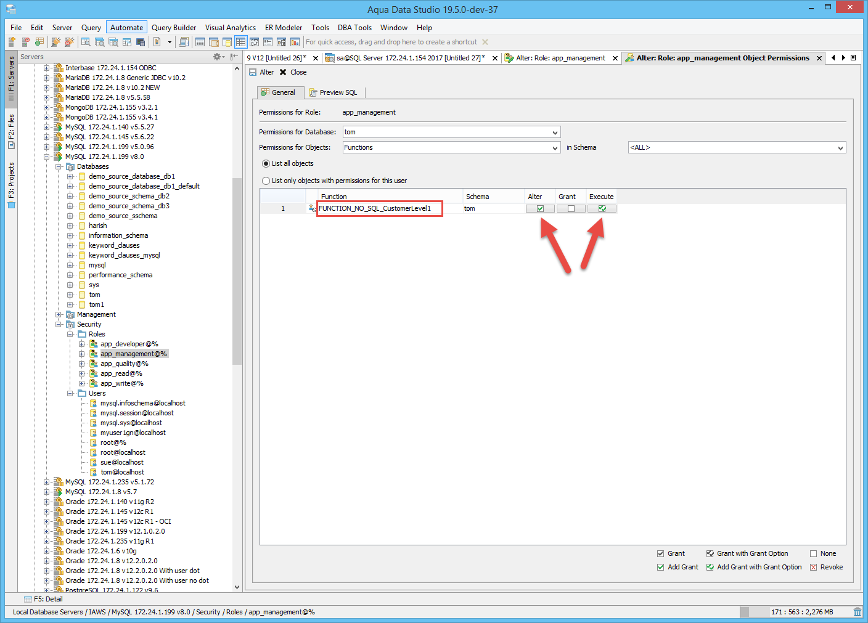Viewport: 868px width, 623px height.
Task: Open the Query Builder menu
Action: pos(174,27)
